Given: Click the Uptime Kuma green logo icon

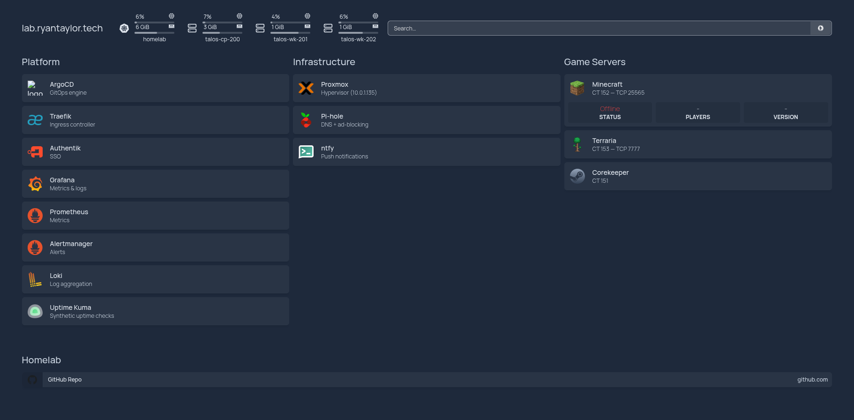Looking at the screenshot, I should (x=35, y=311).
